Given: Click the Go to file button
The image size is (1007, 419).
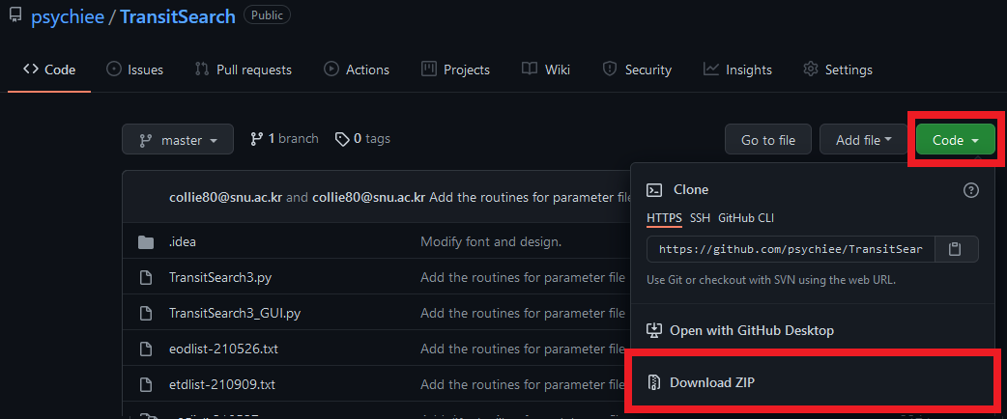Looking at the screenshot, I should (x=768, y=139).
